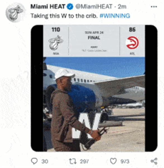
Task: Click the Atlanta Hawks logo in scoreboard
Action: [x=132, y=43]
